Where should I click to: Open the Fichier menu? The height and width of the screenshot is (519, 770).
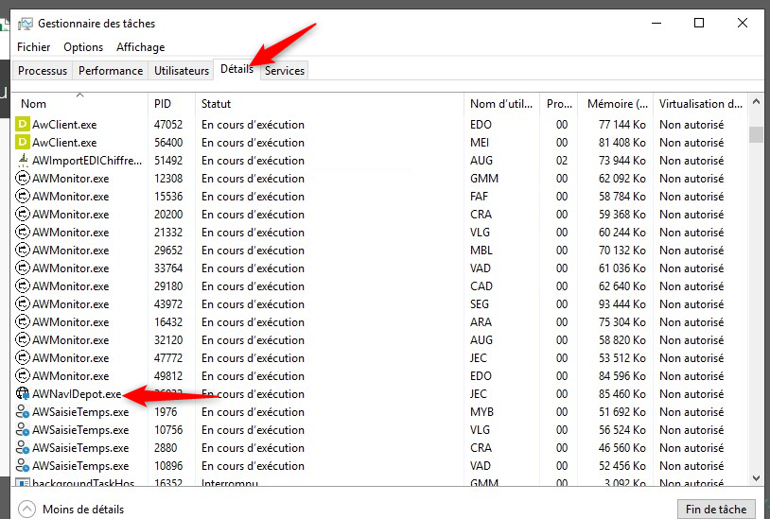point(33,47)
